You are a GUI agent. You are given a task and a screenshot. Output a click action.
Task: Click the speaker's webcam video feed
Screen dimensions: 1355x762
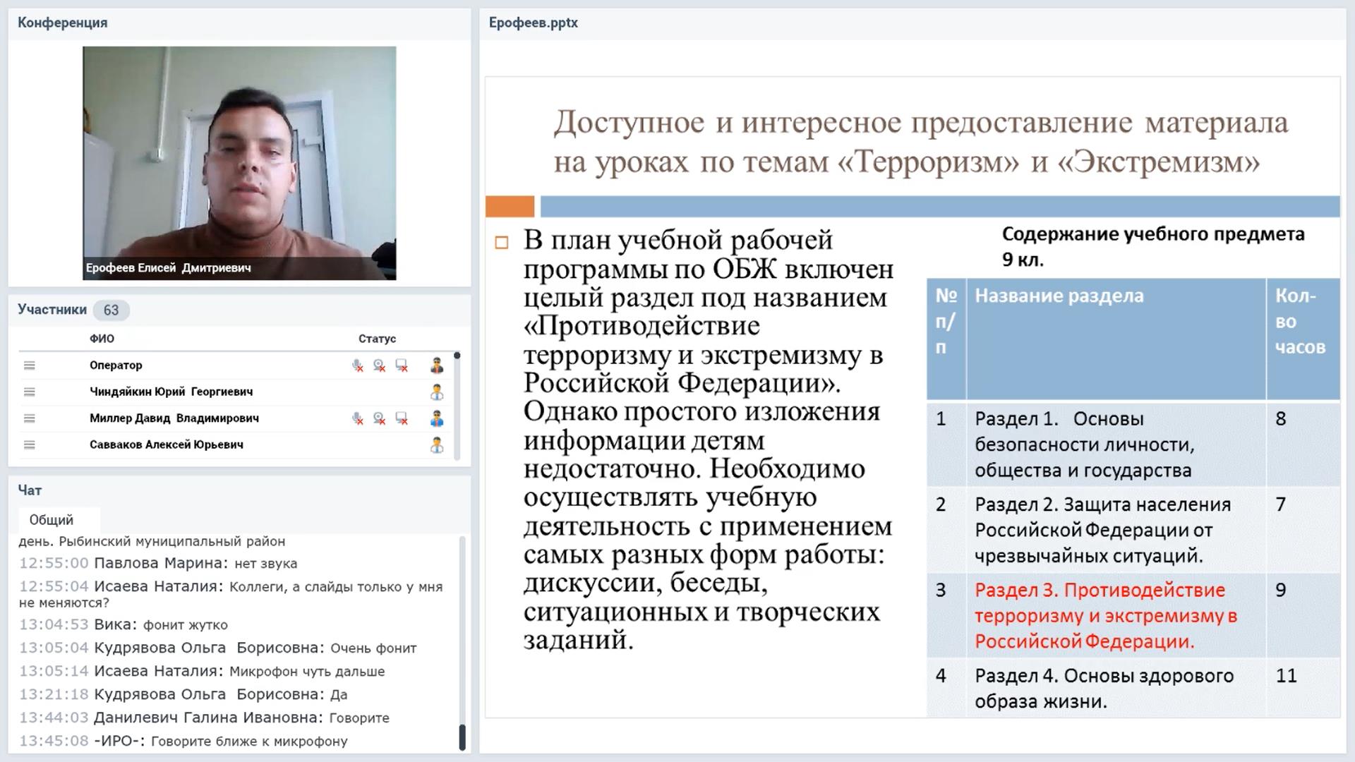pos(239,163)
